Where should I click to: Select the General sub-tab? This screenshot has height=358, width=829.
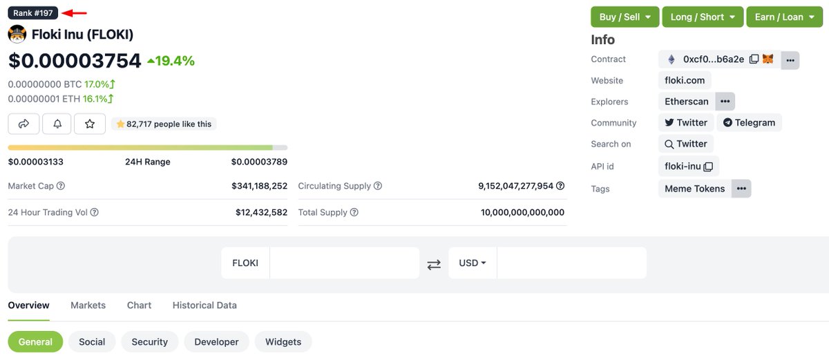click(x=35, y=342)
